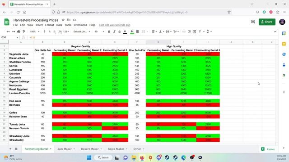Click the Move to folder icon

point(69,20)
